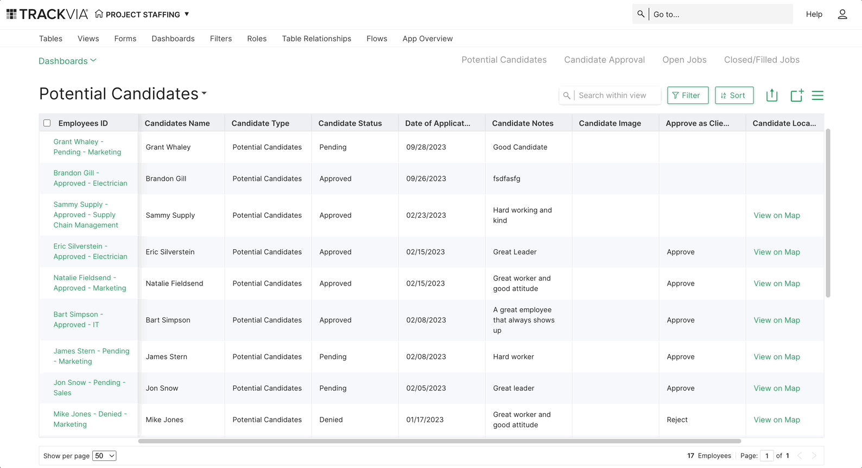Image resolution: width=862 pixels, height=468 pixels.
Task: Click the horizontal table scrollbar
Action: click(x=440, y=441)
